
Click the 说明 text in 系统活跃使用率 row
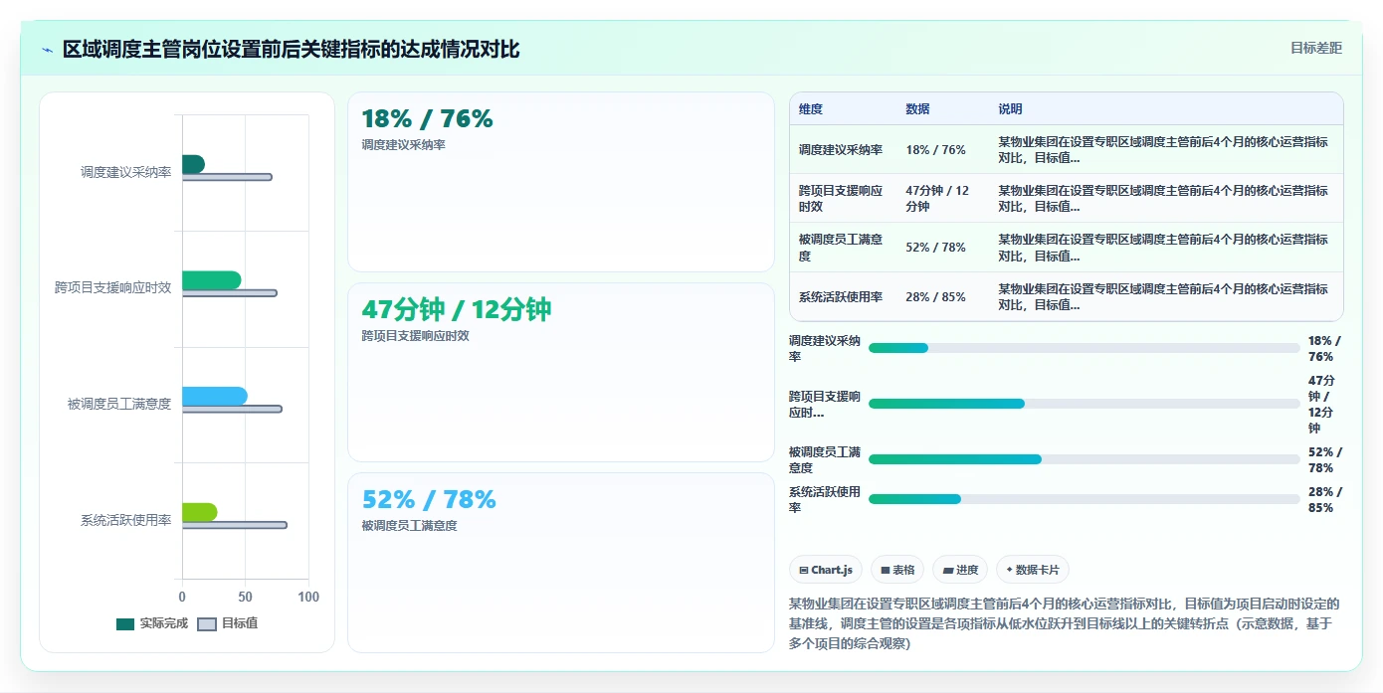(1162, 297)
